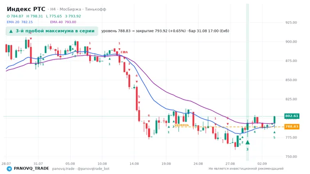Click the '10.08' date axis label
Viewport: 310px width, 174px height.
[x=102, y=163]
